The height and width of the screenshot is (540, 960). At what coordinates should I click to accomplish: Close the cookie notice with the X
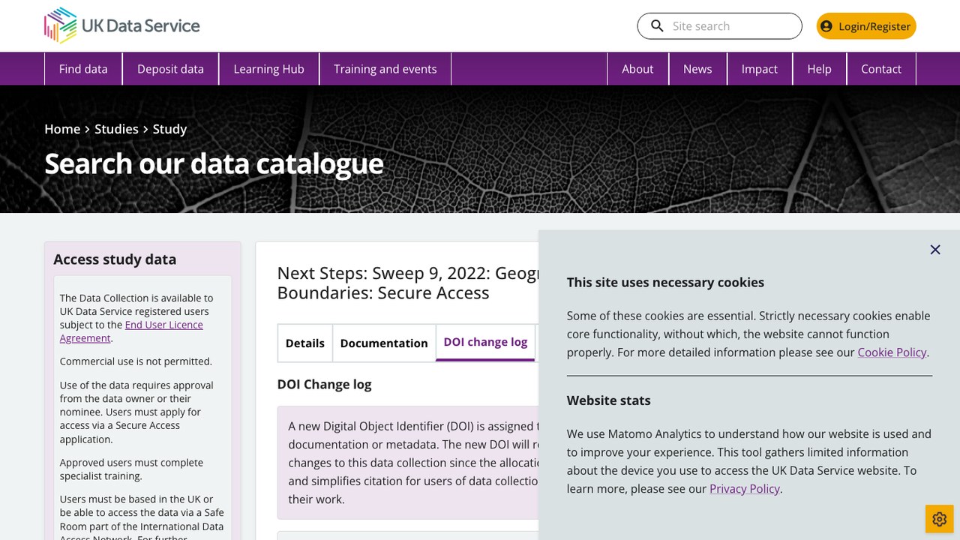coord(935,250)
